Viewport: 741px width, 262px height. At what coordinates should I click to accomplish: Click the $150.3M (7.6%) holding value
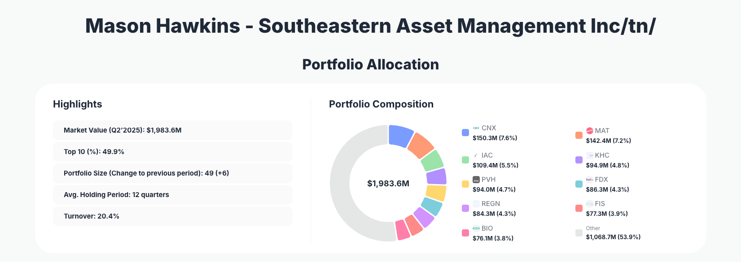495,138
